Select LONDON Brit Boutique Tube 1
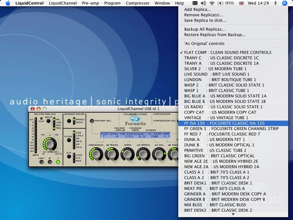The height and width of the screenshot is (220, 293). [233, 80]
